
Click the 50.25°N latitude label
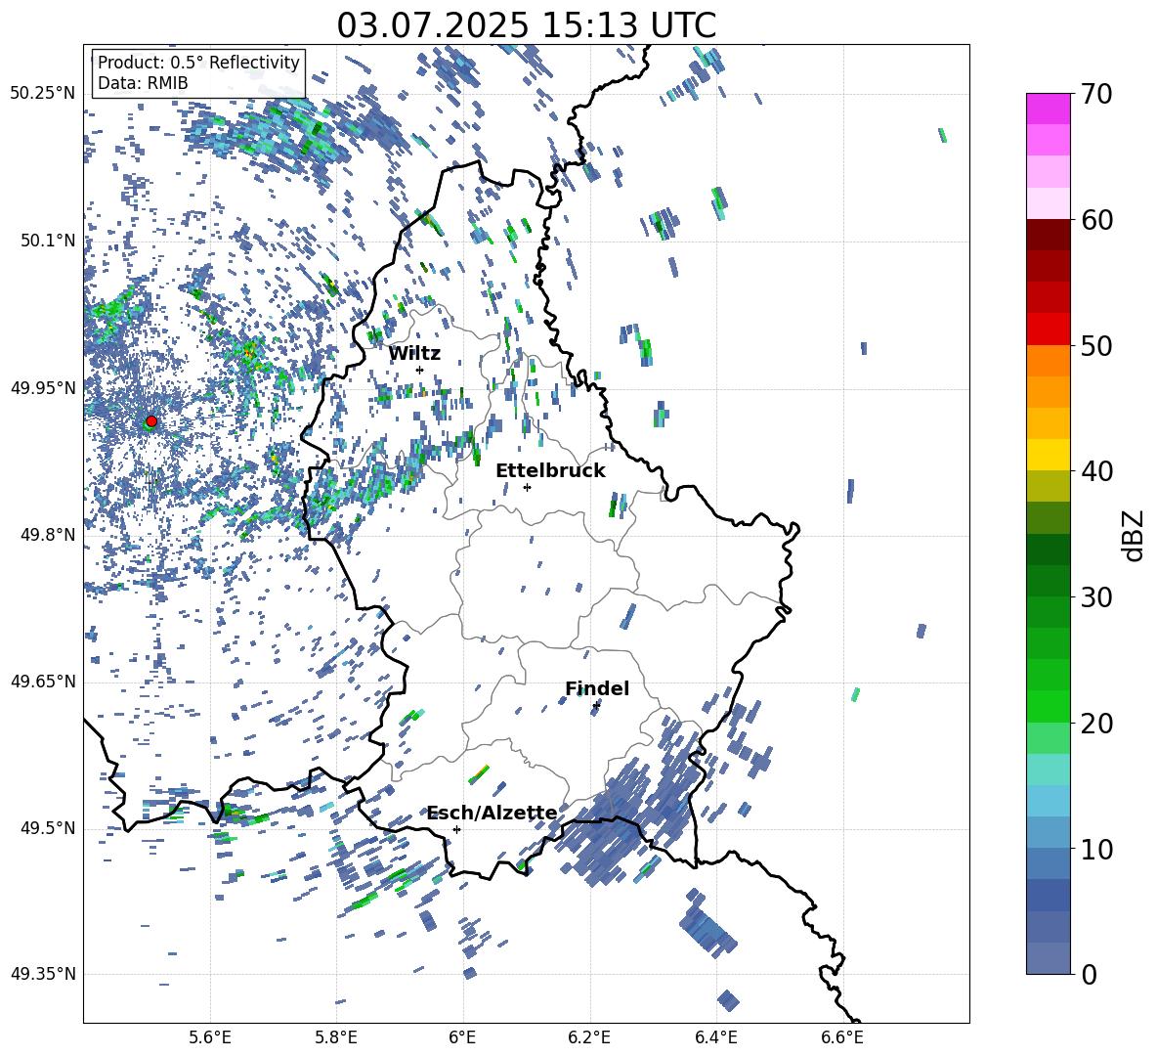click(43, 94)
